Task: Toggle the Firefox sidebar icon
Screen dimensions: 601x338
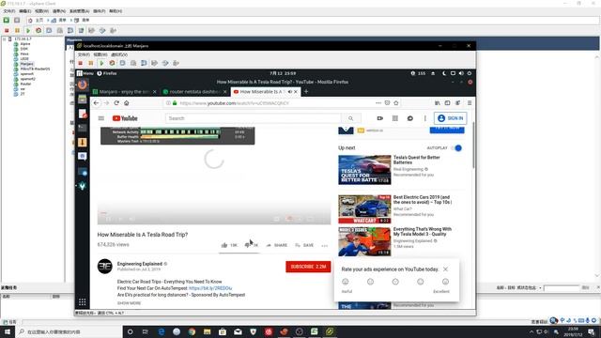Action: coord(447,103)
